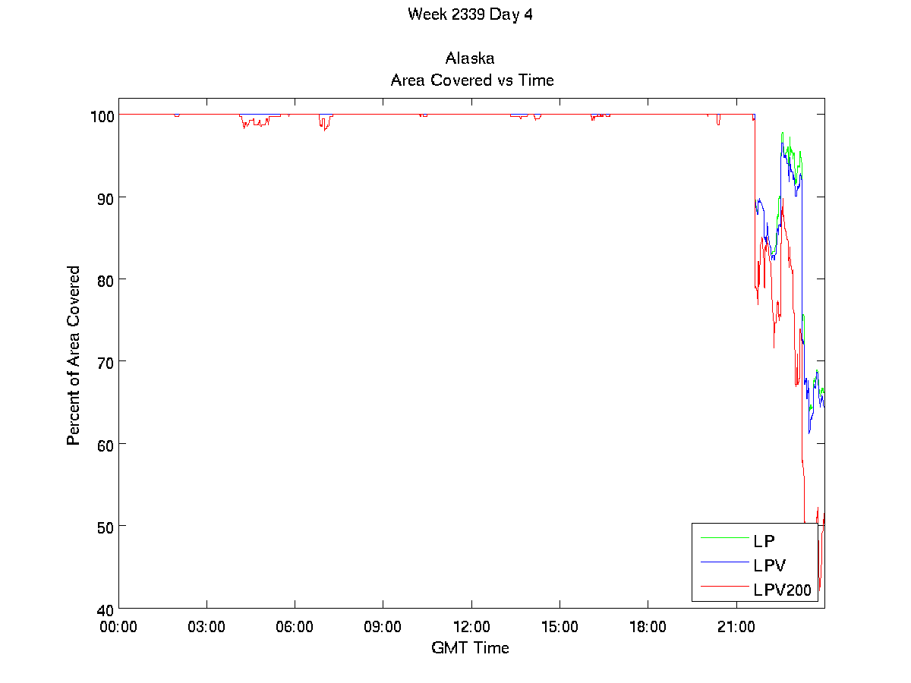Click the 03:00 time tick label
The height and width of the screenshot is (683, 911).
(206, 627)
